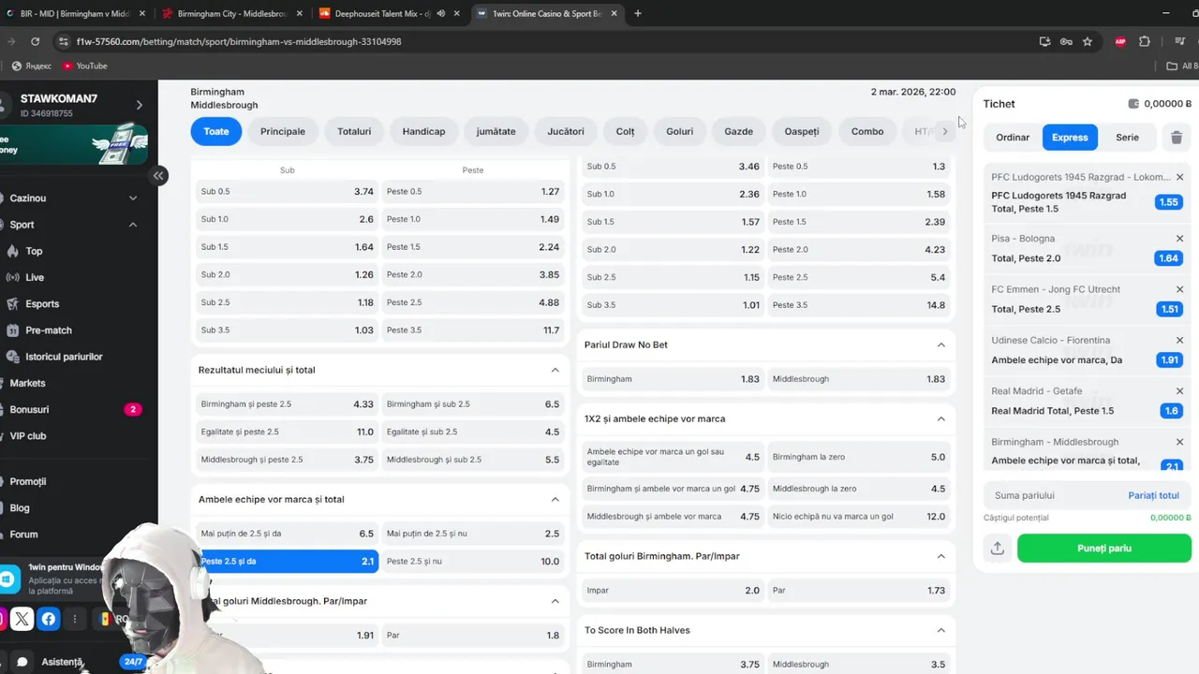Viewport: 1199px width, 674px height.
Task: Collapse To Score In Both Halves section
Action: (940, 630)
